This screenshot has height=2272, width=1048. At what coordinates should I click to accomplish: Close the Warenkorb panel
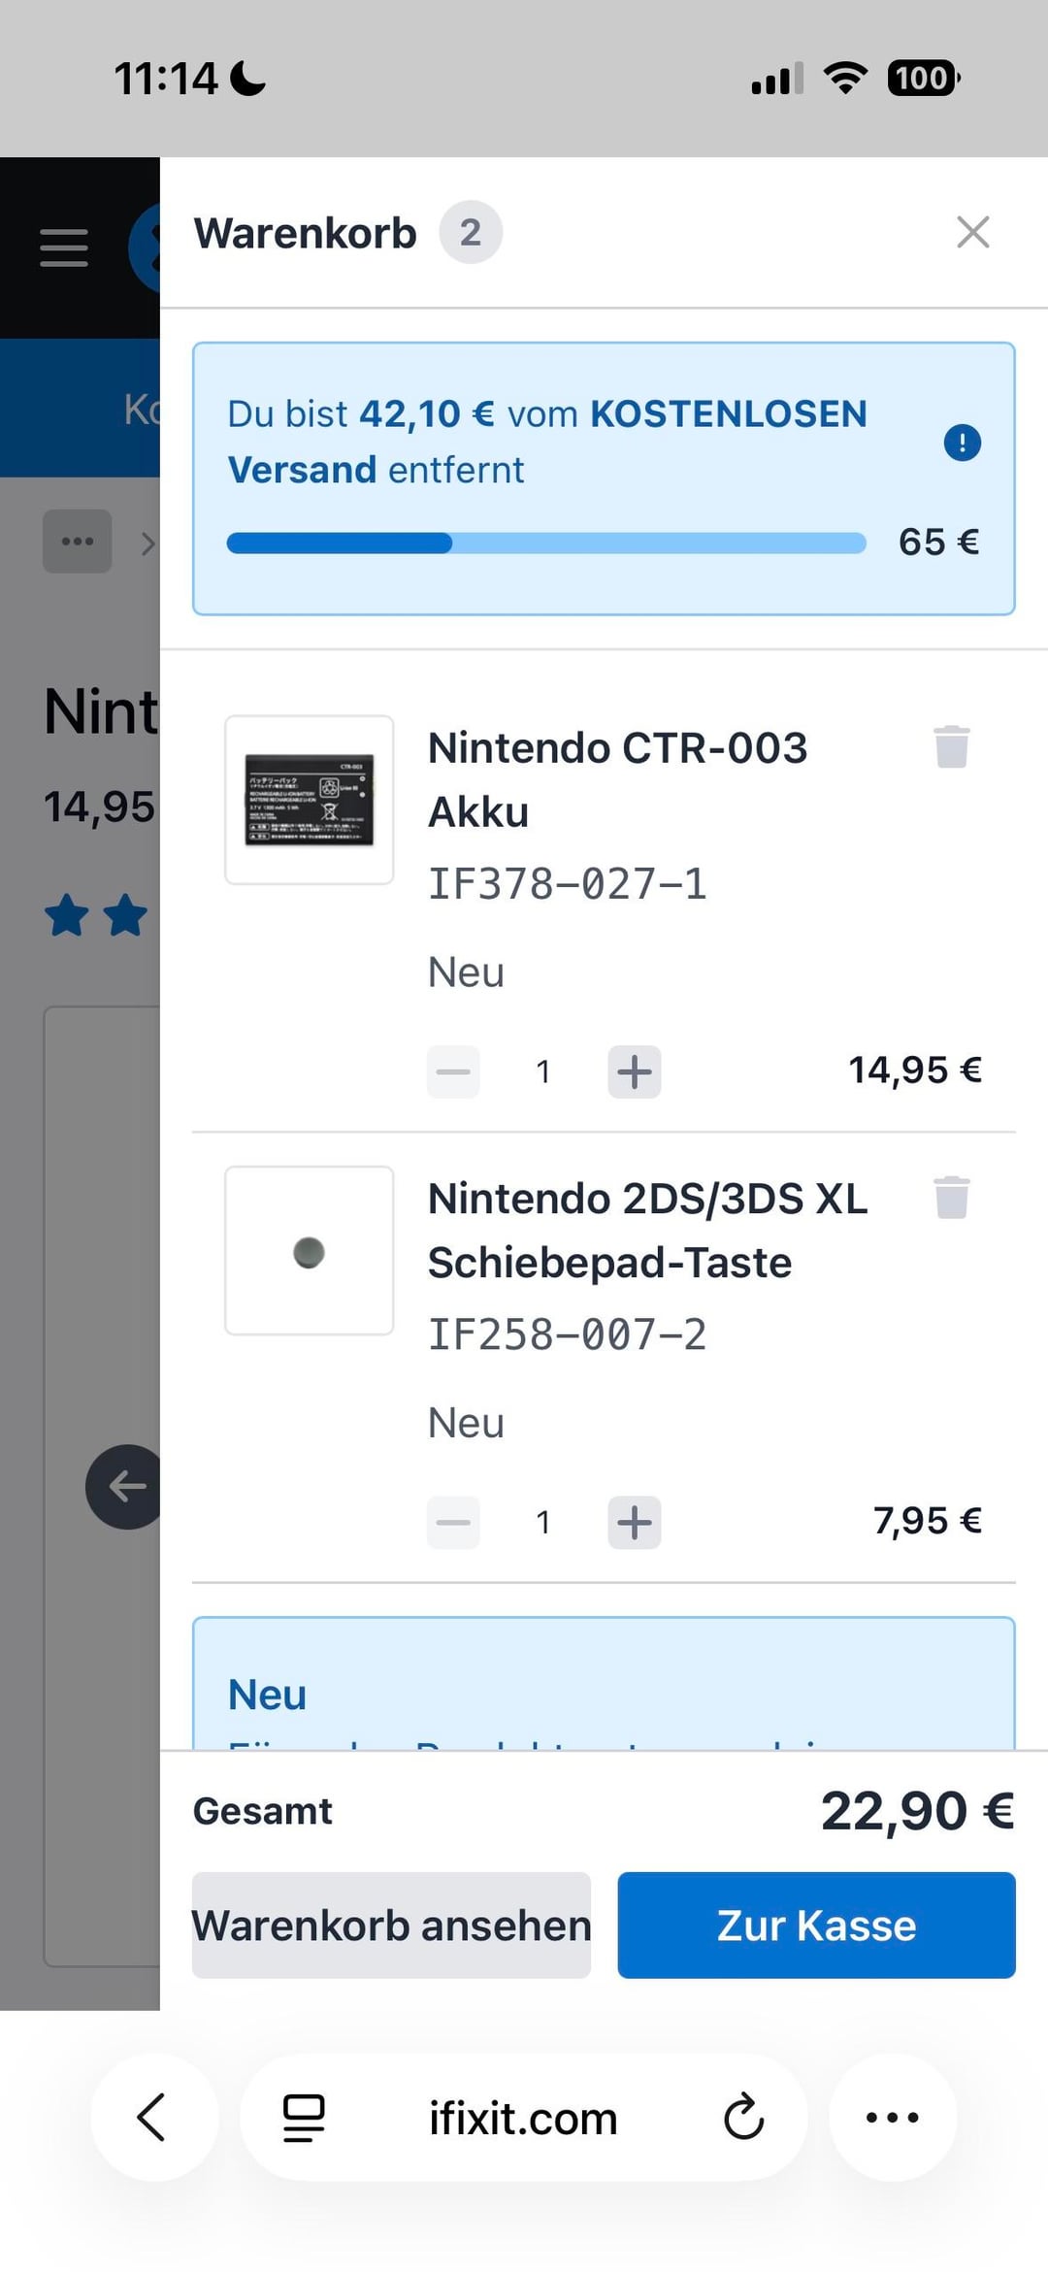point(972,233)
